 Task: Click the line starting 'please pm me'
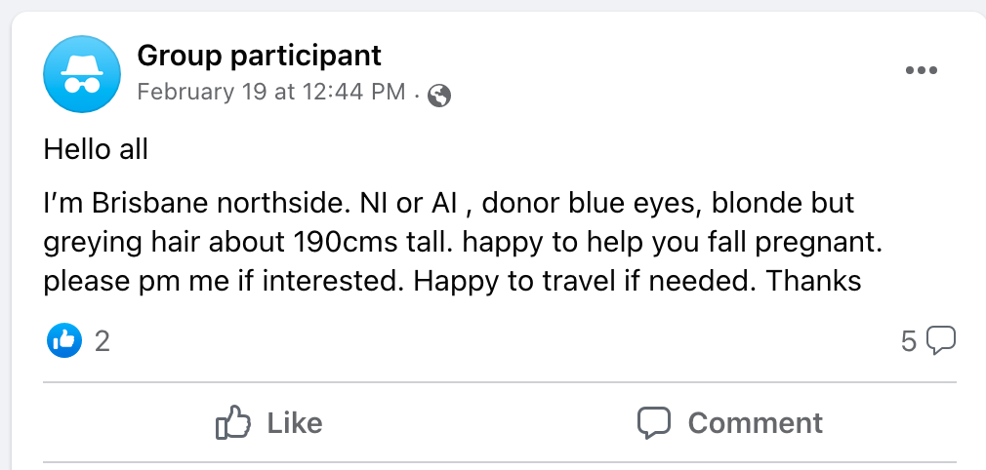(452, 282)
